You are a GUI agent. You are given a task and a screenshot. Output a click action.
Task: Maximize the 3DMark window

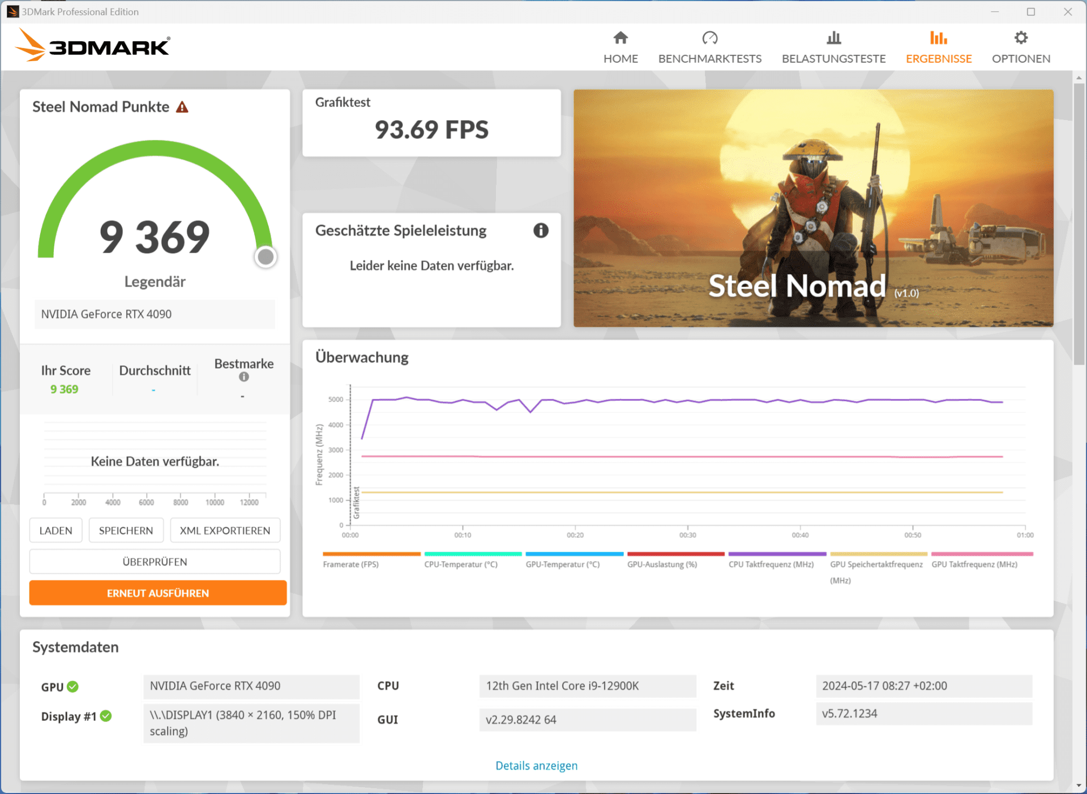tap(1031, 11)
